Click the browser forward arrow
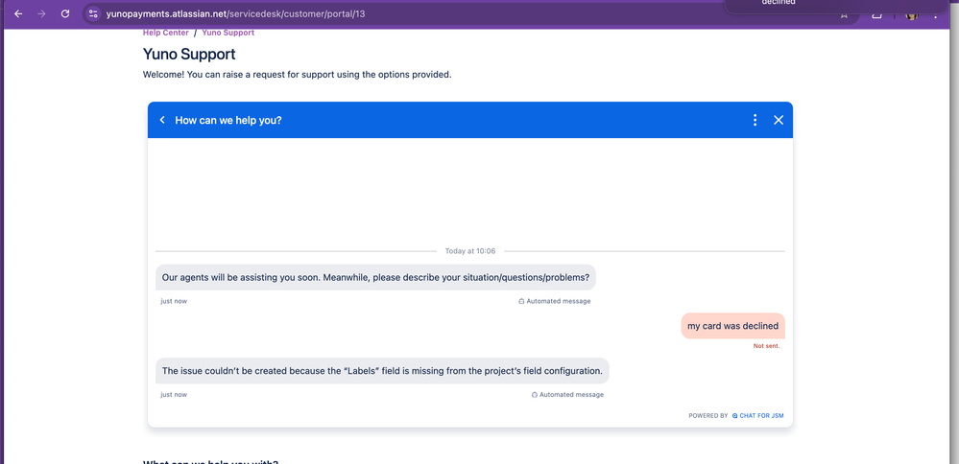The height and width of the screenshot is (464, 959). point(41,13)
